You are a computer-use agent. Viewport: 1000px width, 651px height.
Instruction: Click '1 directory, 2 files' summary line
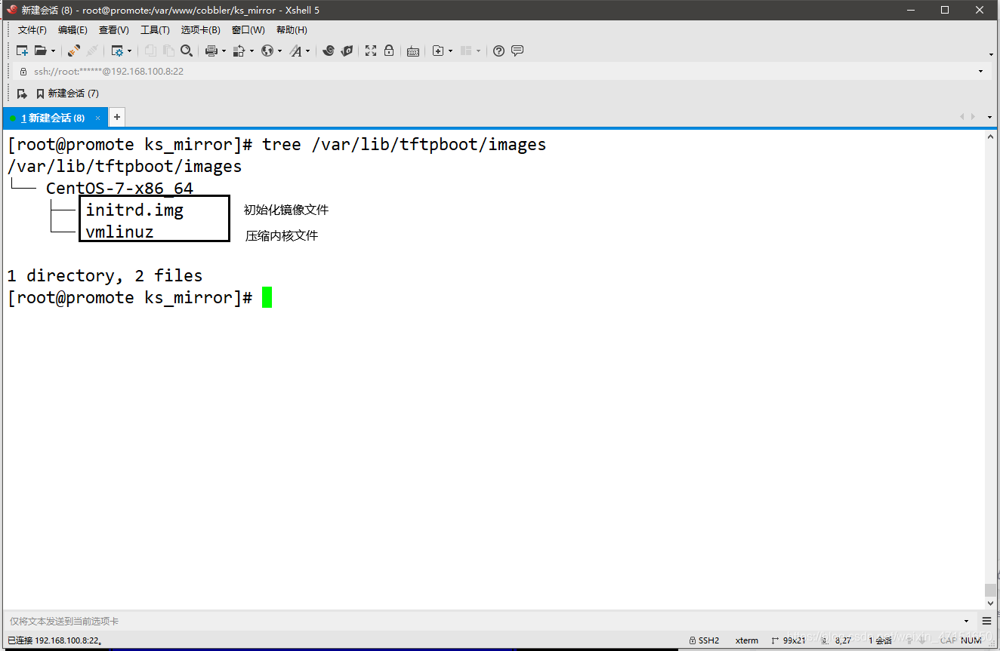[x=105, y=275]
